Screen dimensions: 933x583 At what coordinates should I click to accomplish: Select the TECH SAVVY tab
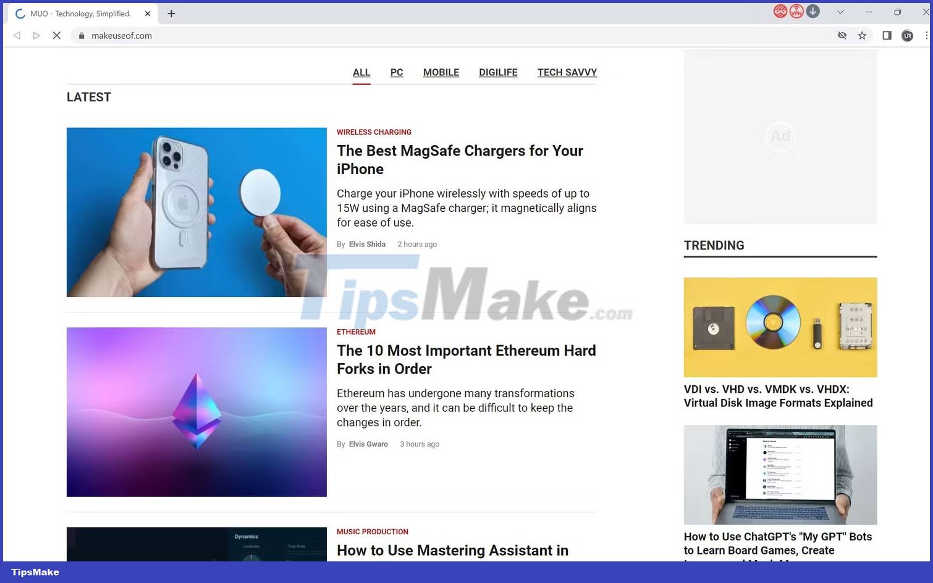click(567, 72)
